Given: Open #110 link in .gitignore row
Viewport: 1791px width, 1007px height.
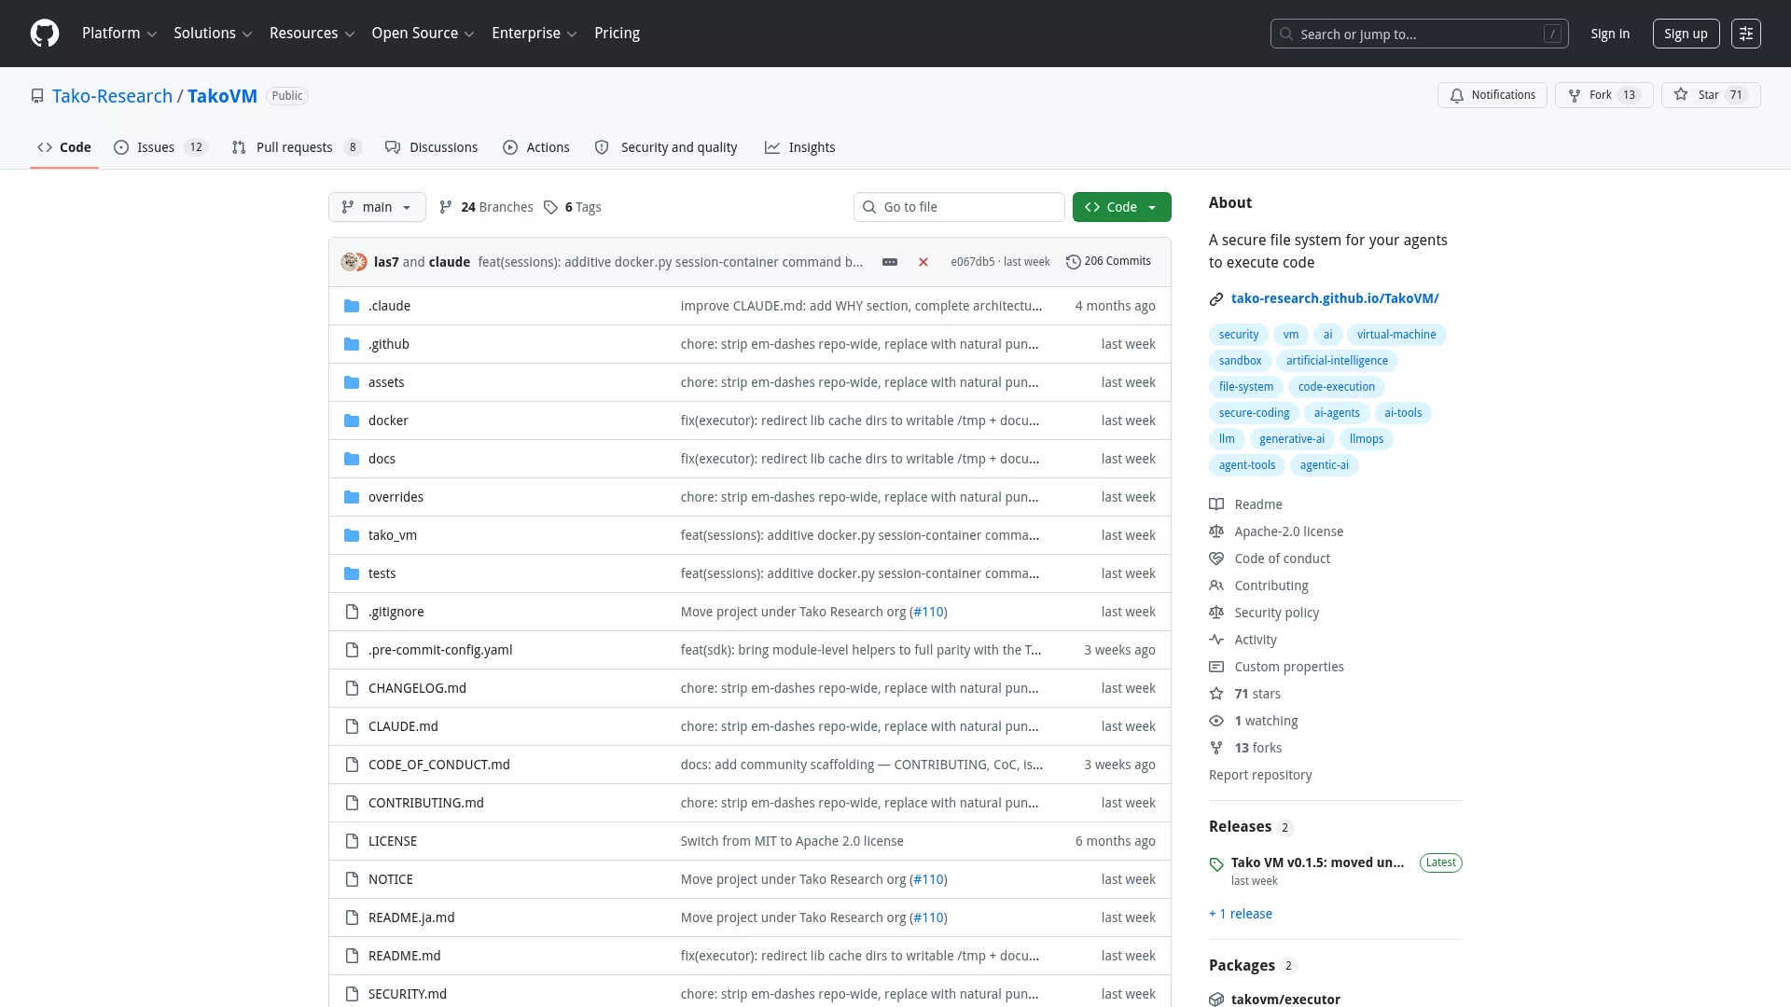Looking at the screenshot, I should (928, 612).
